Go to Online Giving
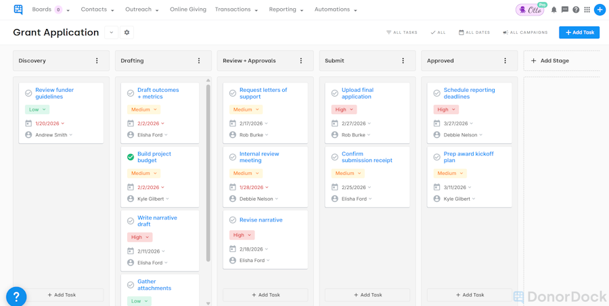The image size is (609, 306). click(x=188, y=9)
